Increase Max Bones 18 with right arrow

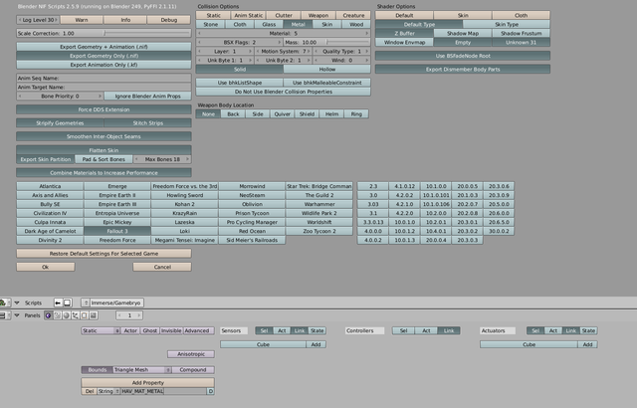pyautogui.click(x=187, y=159)
